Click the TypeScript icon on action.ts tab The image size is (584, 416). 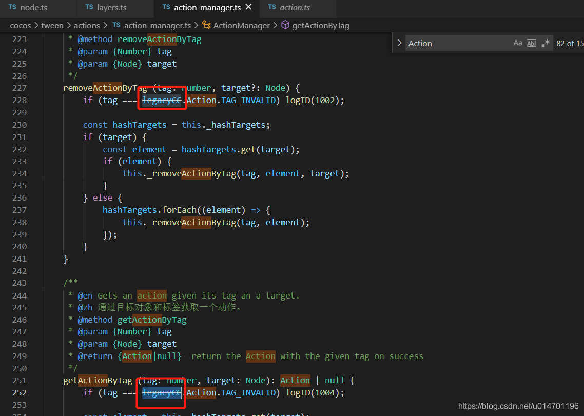272,7
